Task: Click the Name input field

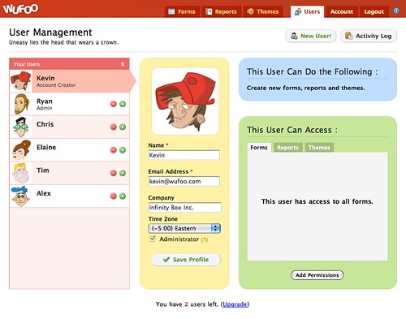Action: click(x=184, y=155)
